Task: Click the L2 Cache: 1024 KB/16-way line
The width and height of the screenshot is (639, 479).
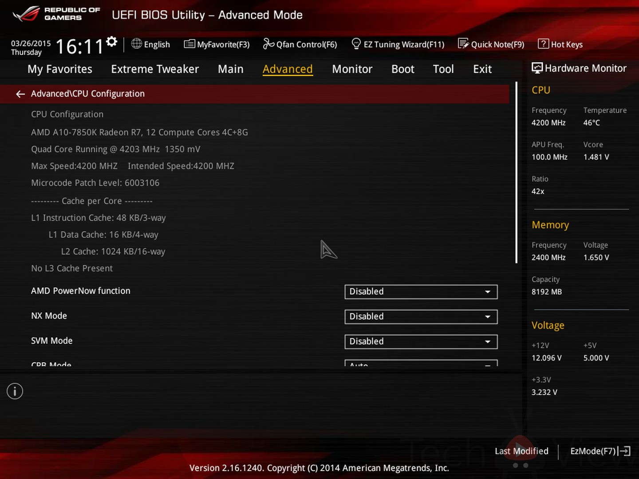Action: [113, 251]
